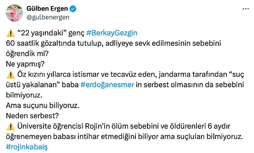This screenshot has height=153, width=254.
Task: Open the #rojinkabaiş hashtag
Action: [x=27, y=147]
